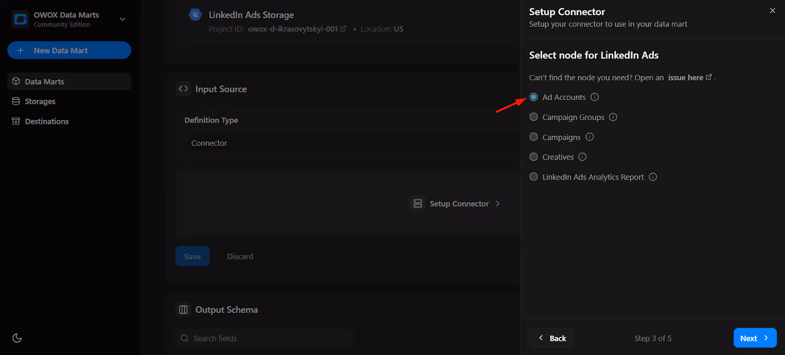Viewport: 785px width, 355px height.
Task: Click the Output Schema columns icon
Action: [183, 309]
